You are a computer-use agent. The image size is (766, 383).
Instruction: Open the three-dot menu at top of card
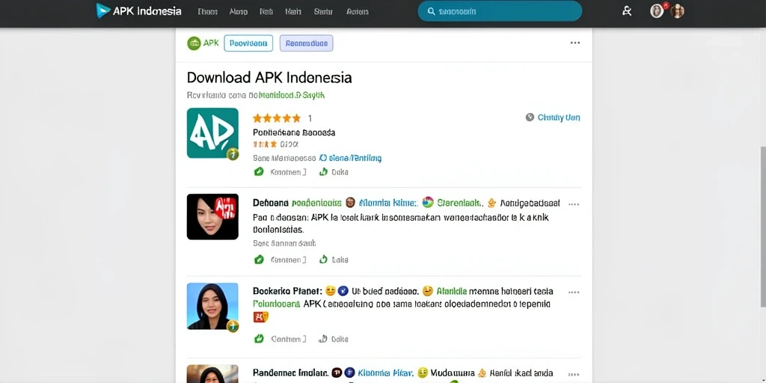(x=575, y=43)
